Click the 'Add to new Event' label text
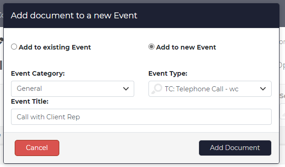Screen dimensions: 285x167 [x=186, y=47]
